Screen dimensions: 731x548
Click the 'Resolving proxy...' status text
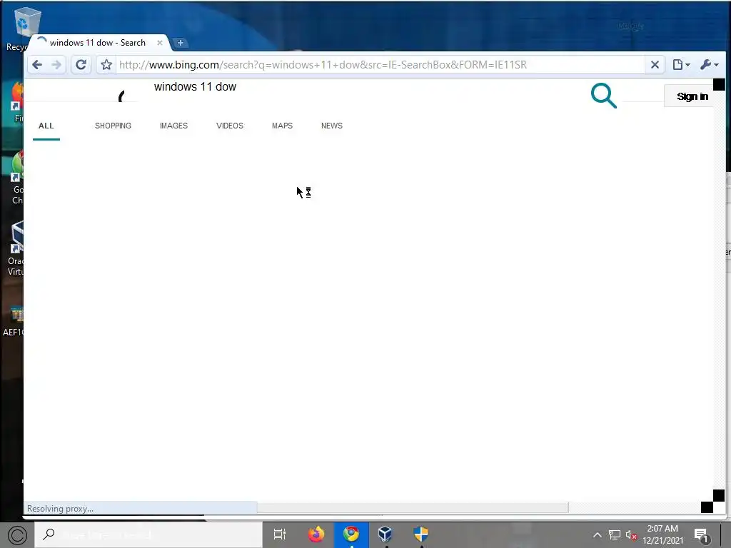(60, 508)
